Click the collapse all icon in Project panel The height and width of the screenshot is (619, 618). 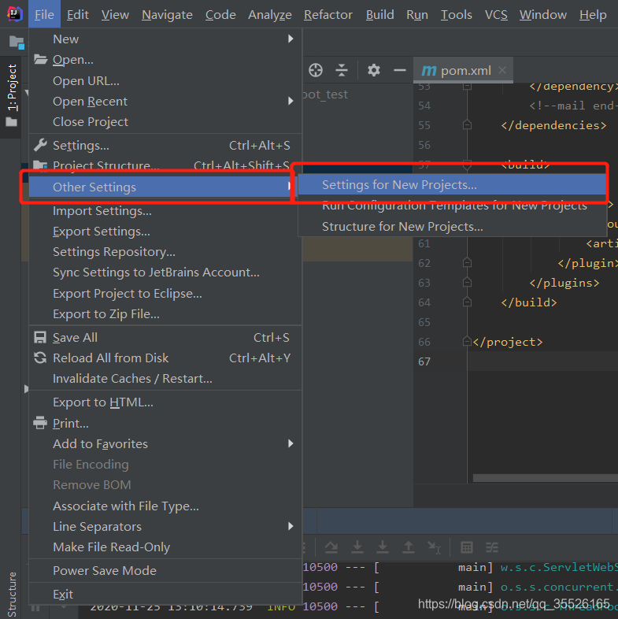342,70
